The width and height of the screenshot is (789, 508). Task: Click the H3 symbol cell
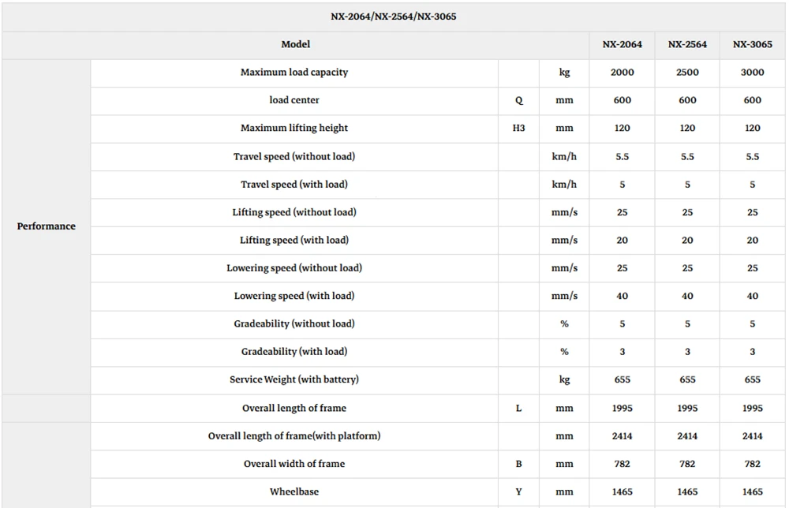pos(519,129)
